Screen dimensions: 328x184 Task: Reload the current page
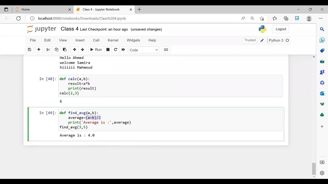[x=18, y=18]
